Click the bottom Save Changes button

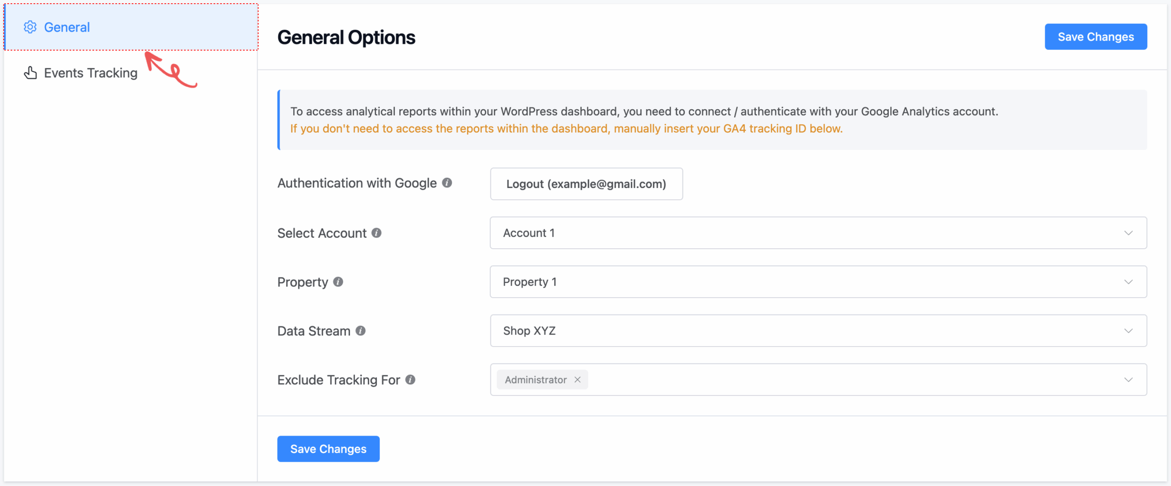pos(328,449)
